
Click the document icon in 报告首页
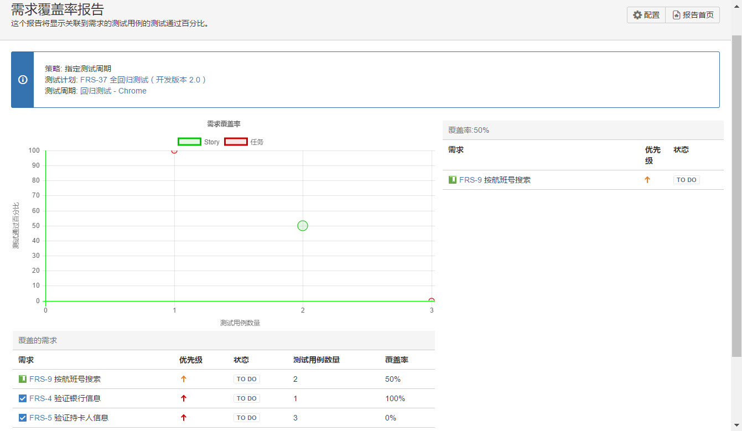676,15
